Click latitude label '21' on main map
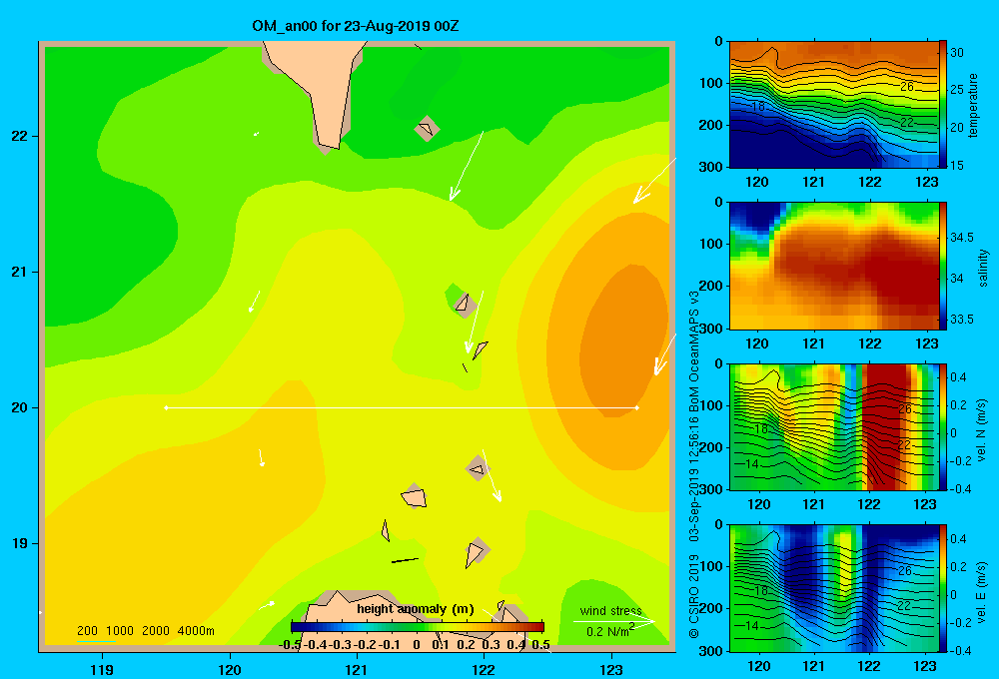The height and width of the screenshot is (679, 999). click(20, 272)
